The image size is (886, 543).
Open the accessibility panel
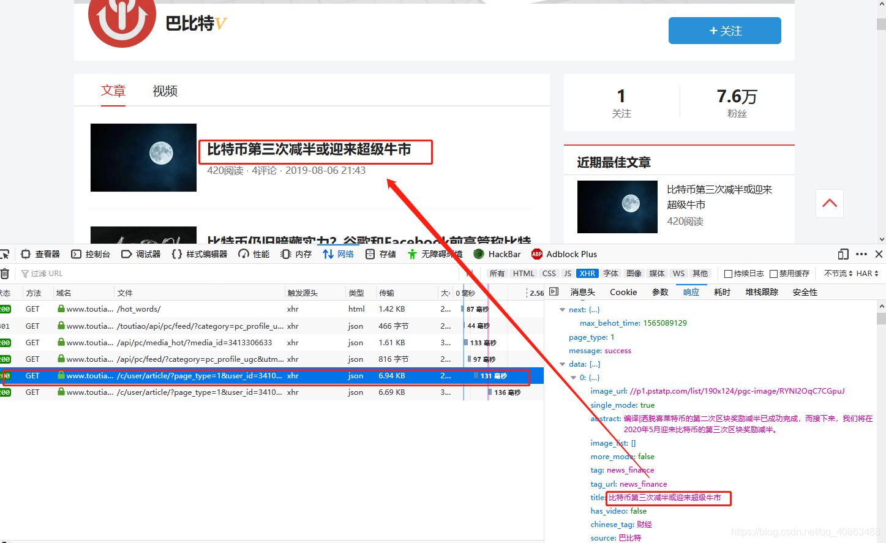click(x=435, y=254)
